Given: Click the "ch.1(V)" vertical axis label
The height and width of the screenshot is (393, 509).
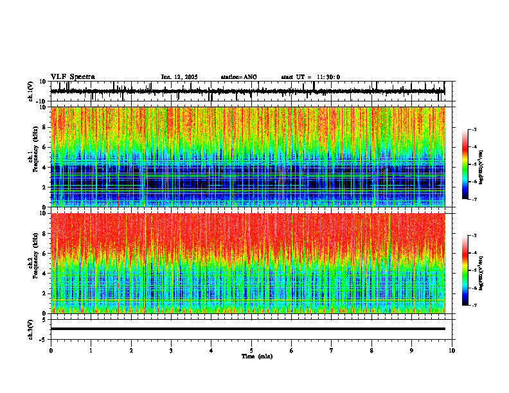Looking at the screenshot, I should [x=31, y=91].
